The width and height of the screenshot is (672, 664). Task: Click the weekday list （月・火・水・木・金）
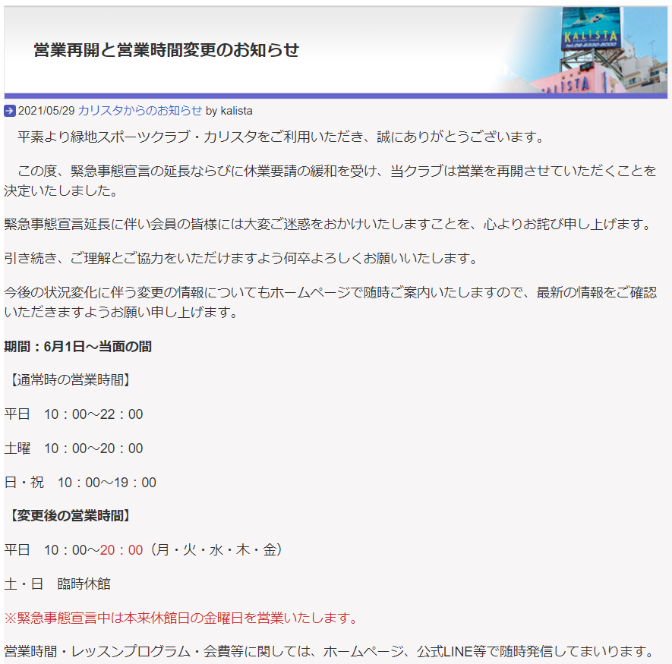tap(216, 550)
